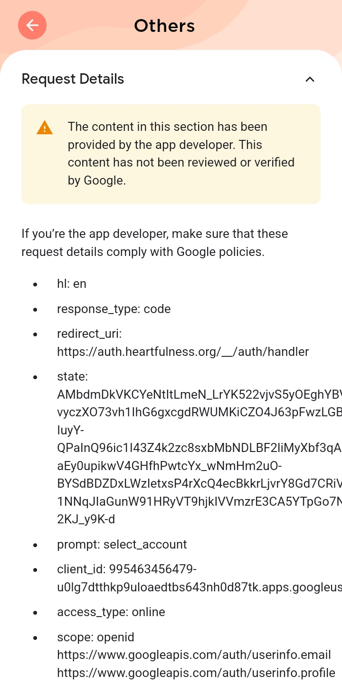Click the hl: en list entry
342x697 pixels.
tap(72, 284)
